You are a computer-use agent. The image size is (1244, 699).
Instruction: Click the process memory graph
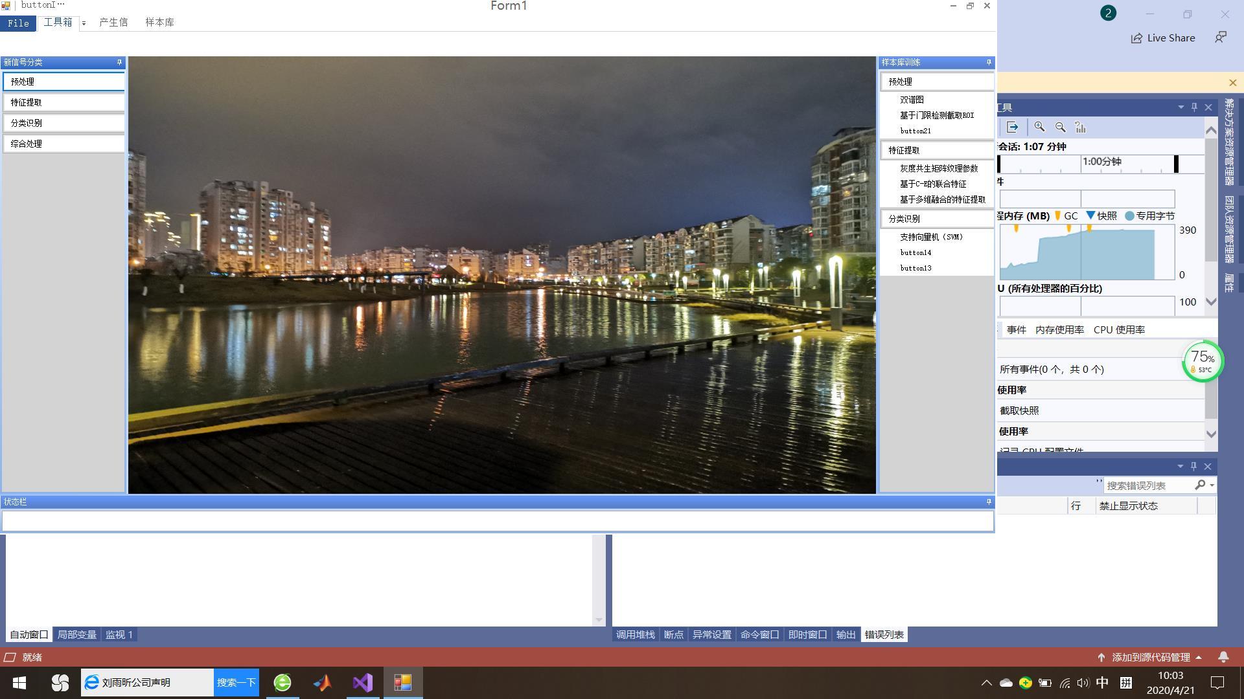[x=1087, y=252]
